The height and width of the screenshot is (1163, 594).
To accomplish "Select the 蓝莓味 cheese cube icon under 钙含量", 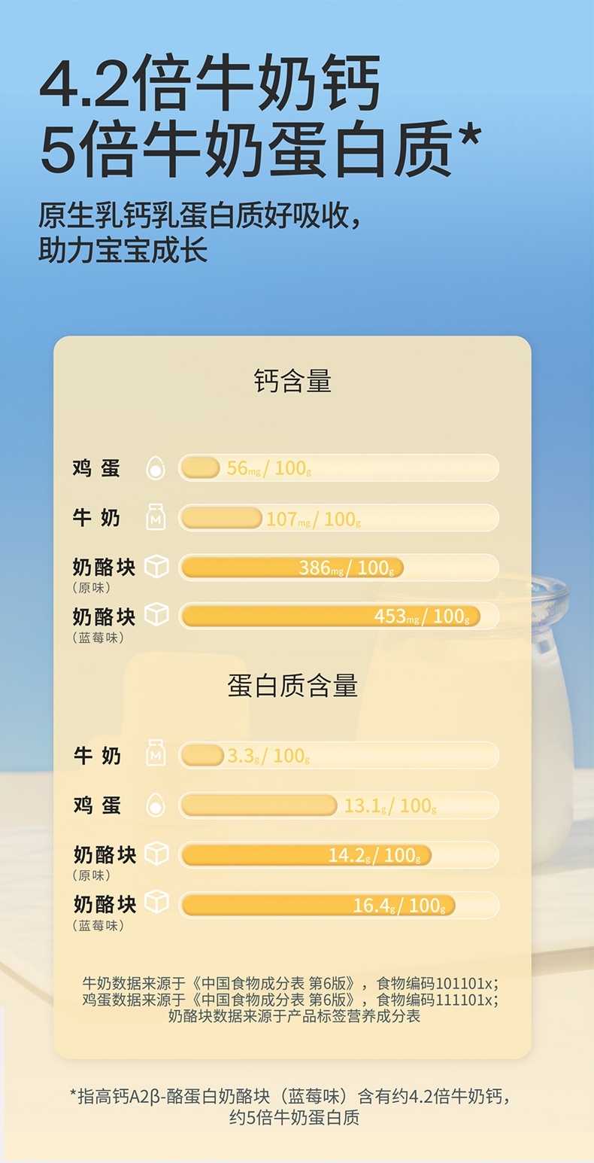I will point(156,615).
